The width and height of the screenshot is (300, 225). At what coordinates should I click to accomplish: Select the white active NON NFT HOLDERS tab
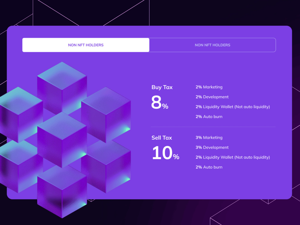(x=86, y=45)
